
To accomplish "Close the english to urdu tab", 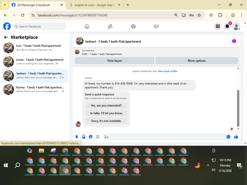I will 119,5.
